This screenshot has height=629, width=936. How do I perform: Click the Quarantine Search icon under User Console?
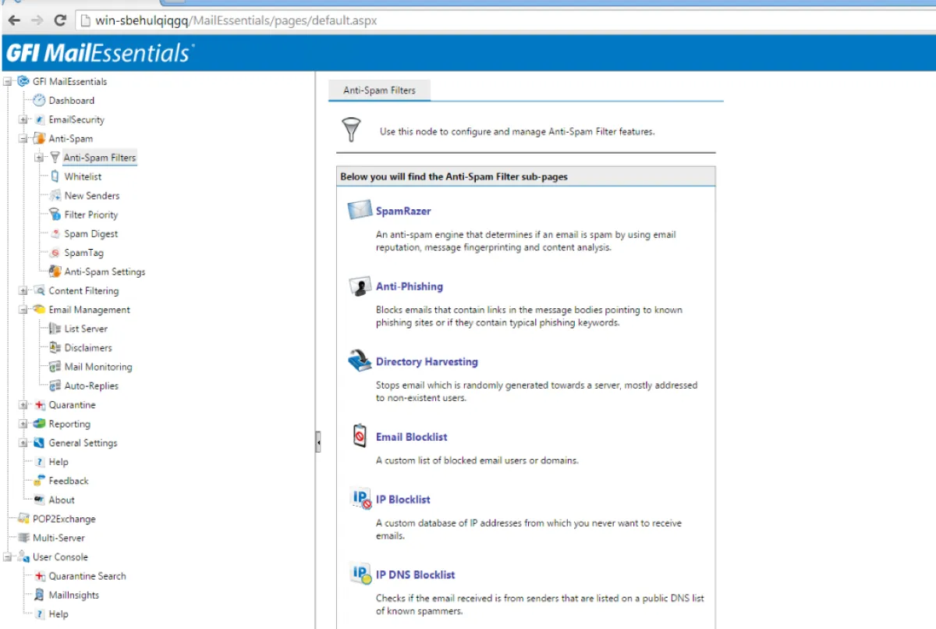click(40, 576)
